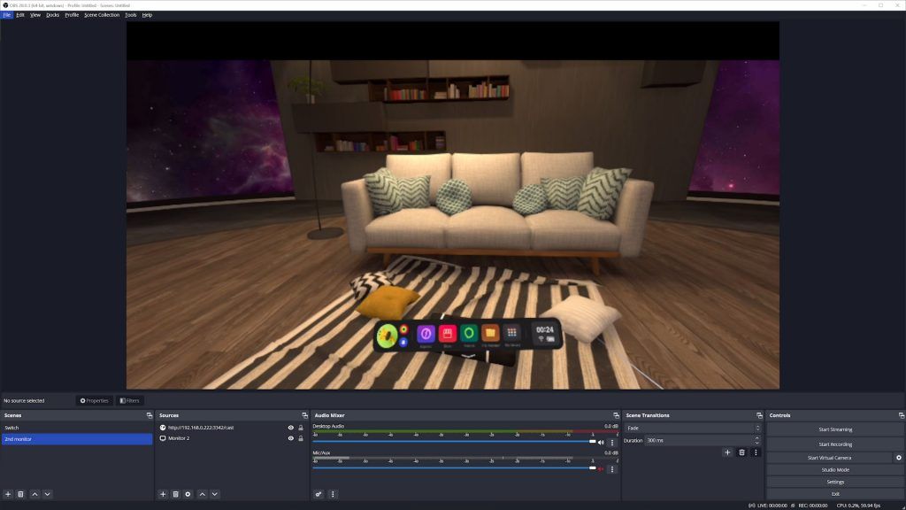Screen dimensions: 906x510
Task: Unmute the Mic/Aux audio
Action: click(601, 469)
